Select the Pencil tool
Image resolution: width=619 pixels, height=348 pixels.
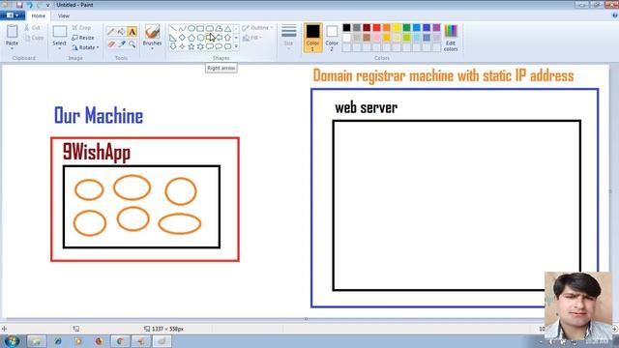click(x=111, y=32)
